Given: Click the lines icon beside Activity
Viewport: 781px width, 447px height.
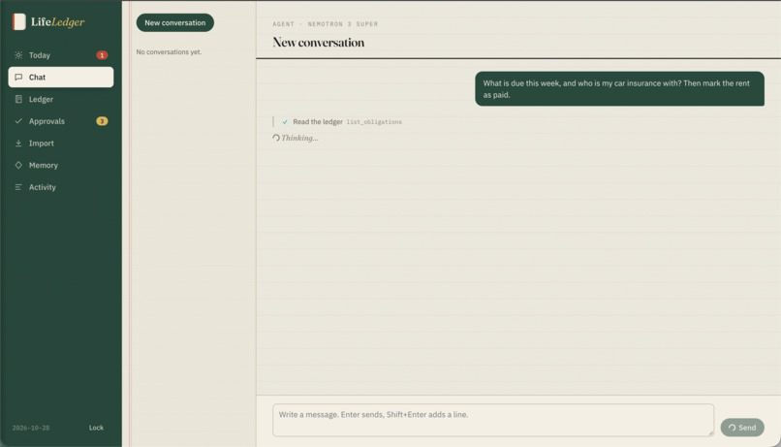Looking at the screenshot, I should (x=18, y=187).
